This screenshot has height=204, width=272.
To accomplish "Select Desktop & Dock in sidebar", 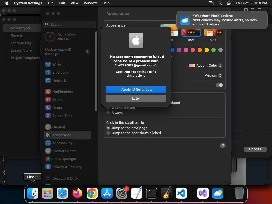I will pyautogui.click(x=67, y=178).
